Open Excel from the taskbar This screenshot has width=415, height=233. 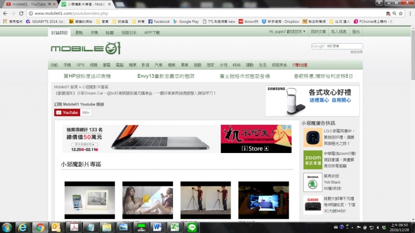(x=175, y=227)
